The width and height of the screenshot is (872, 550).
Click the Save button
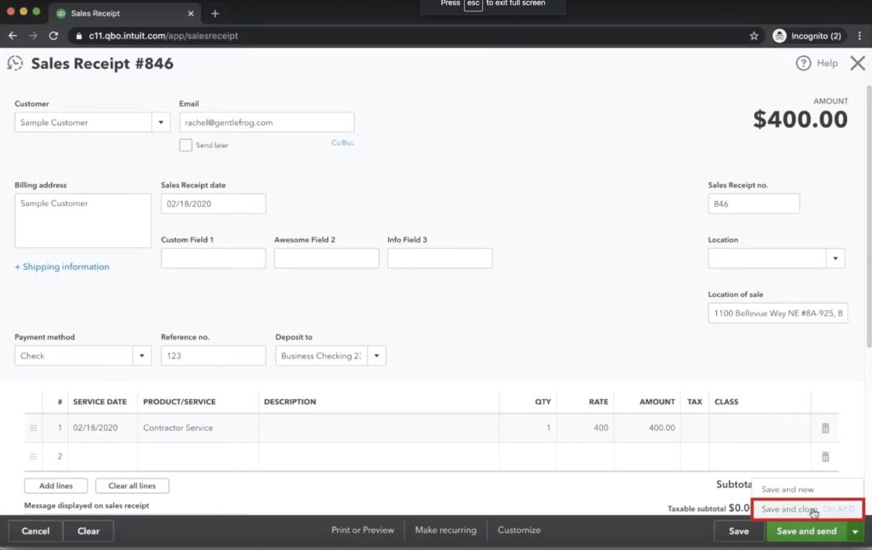click(739, 531)
